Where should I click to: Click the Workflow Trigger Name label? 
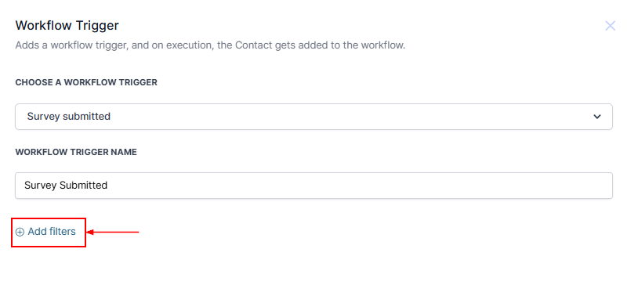76,153
